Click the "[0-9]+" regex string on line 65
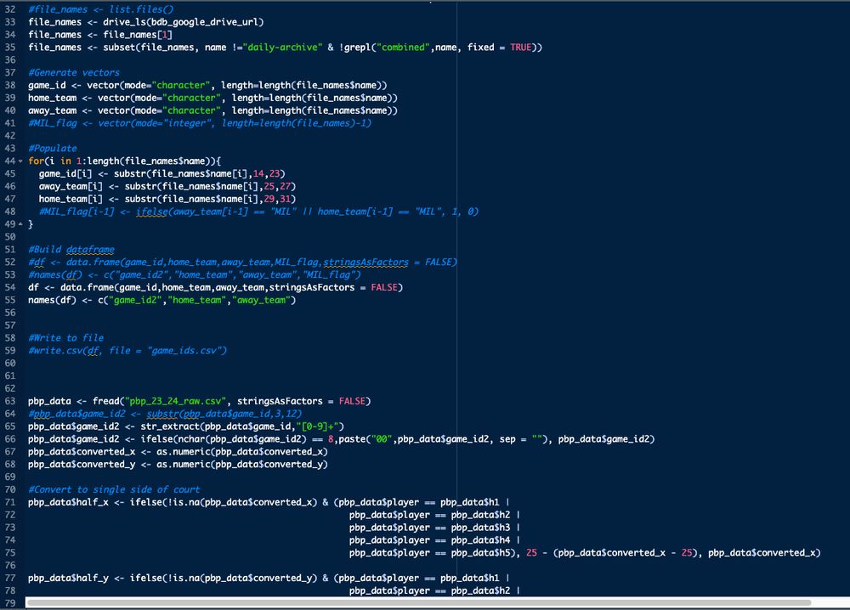The image size is (850, 610). click(317, 426)
